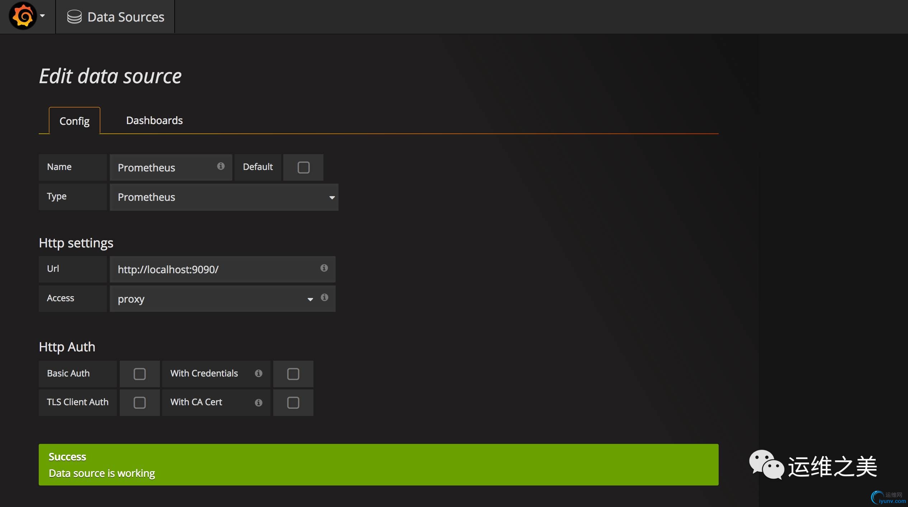Enable the TLS Client Auth checkbox
This screenshot has height=507, width=908.
[139, 403]
